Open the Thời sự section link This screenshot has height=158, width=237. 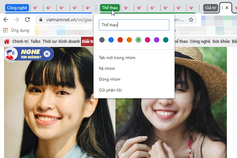[50, 42]
